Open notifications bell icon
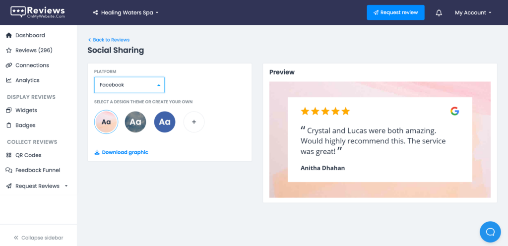Image resolution: width=508 pixels, height=246 pixels. [439, 13]
